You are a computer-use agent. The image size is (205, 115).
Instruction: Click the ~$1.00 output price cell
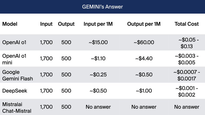point(144,91)
